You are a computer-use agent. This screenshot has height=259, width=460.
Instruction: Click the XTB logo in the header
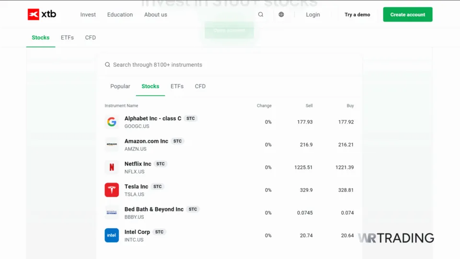[x=42, y=14]
